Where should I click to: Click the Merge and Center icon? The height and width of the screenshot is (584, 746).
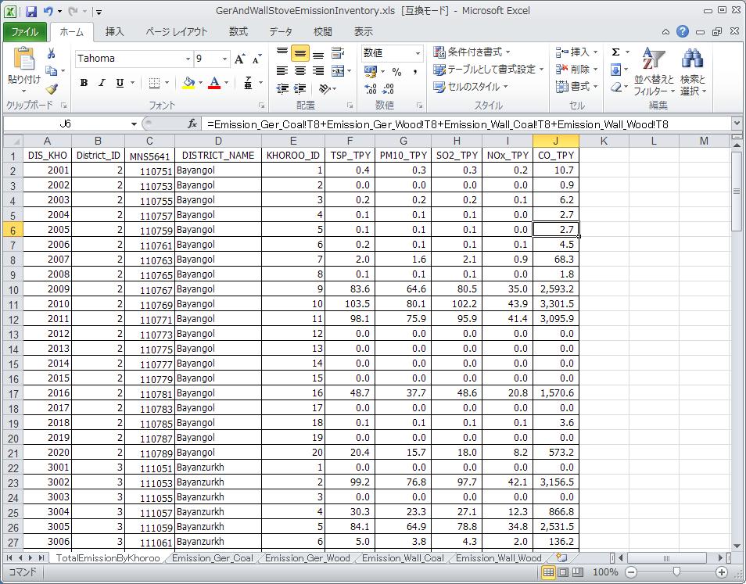[338, 71]
